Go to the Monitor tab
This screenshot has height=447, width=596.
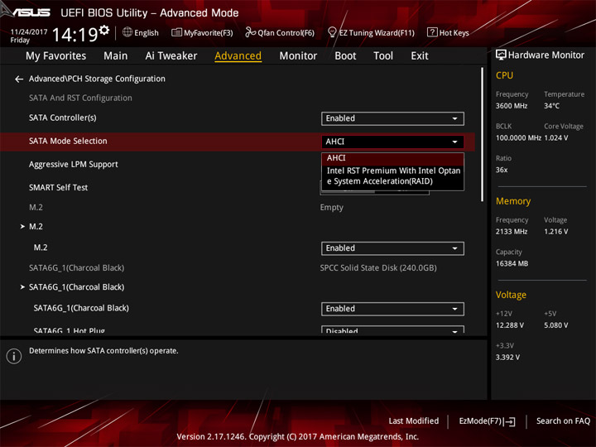(x=298, y=56)
